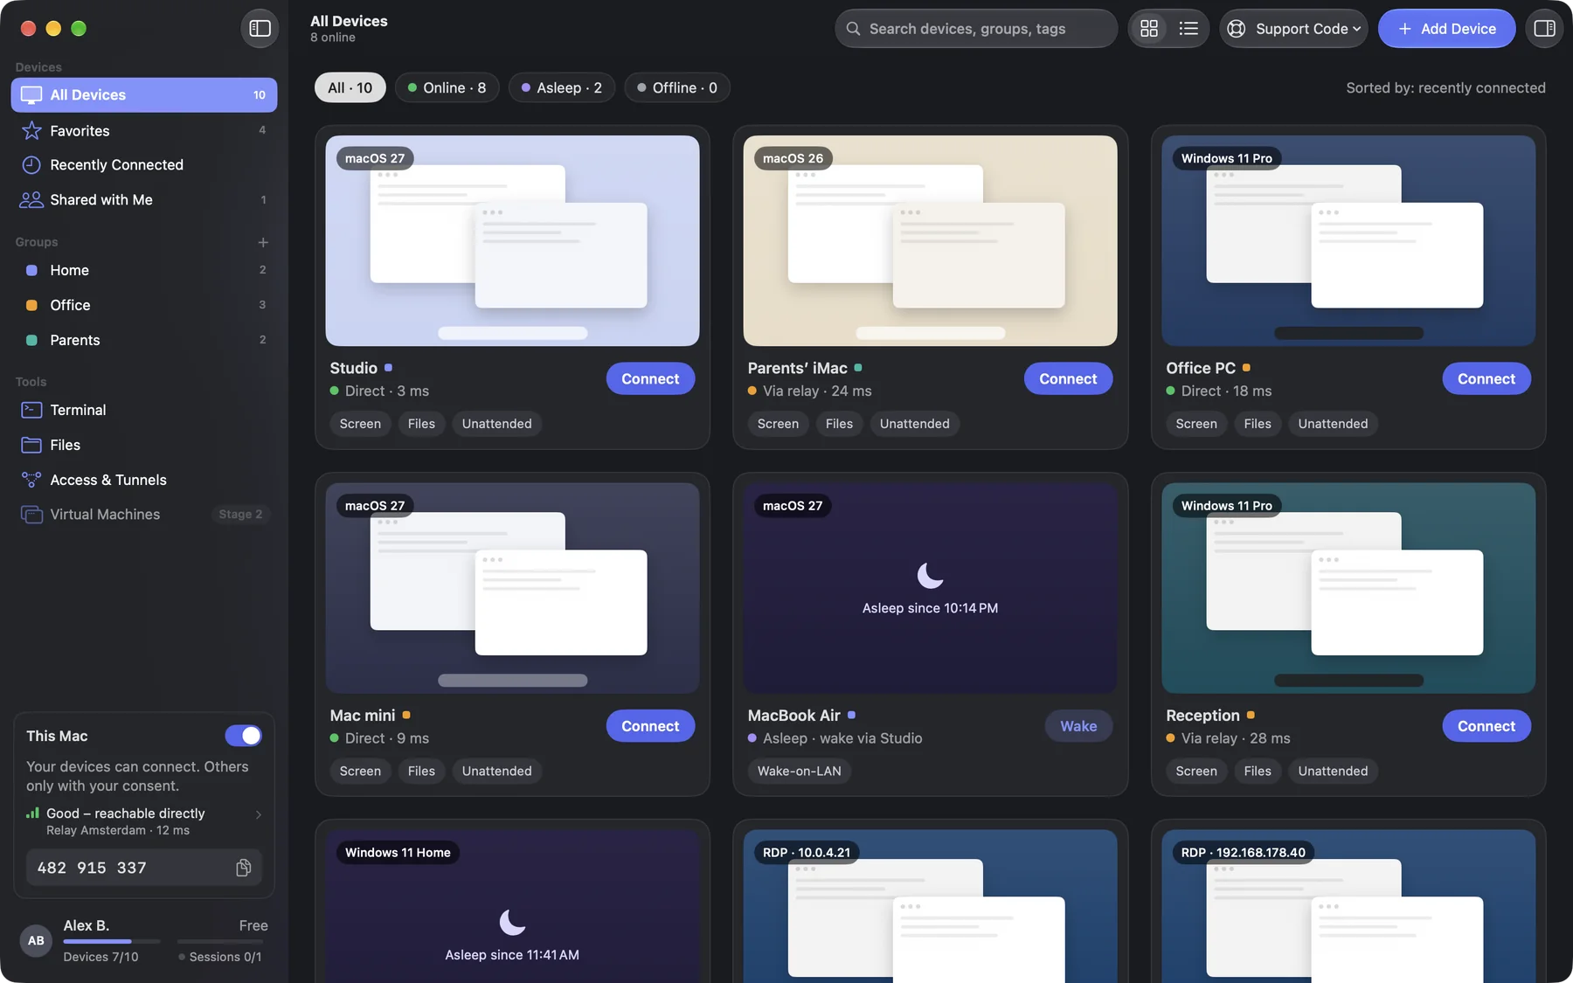Screen dimensions: 1573x983
Task: Click Wake-on-LAN tag on MacBook Air
Action: (799, 771)
